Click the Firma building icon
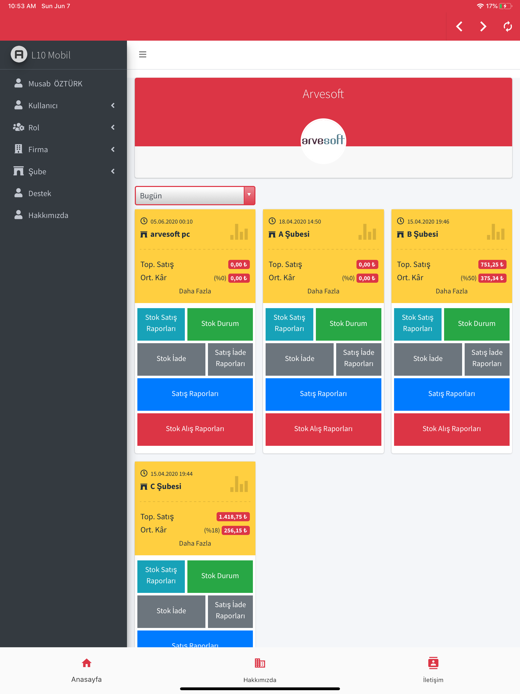Viewport: 520px width, 694px height. 19,149
